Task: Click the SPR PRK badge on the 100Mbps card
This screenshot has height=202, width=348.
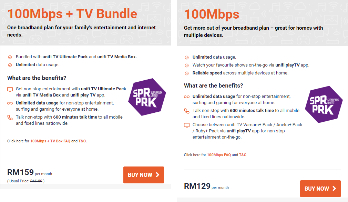Action: click(x=324, y=104)
